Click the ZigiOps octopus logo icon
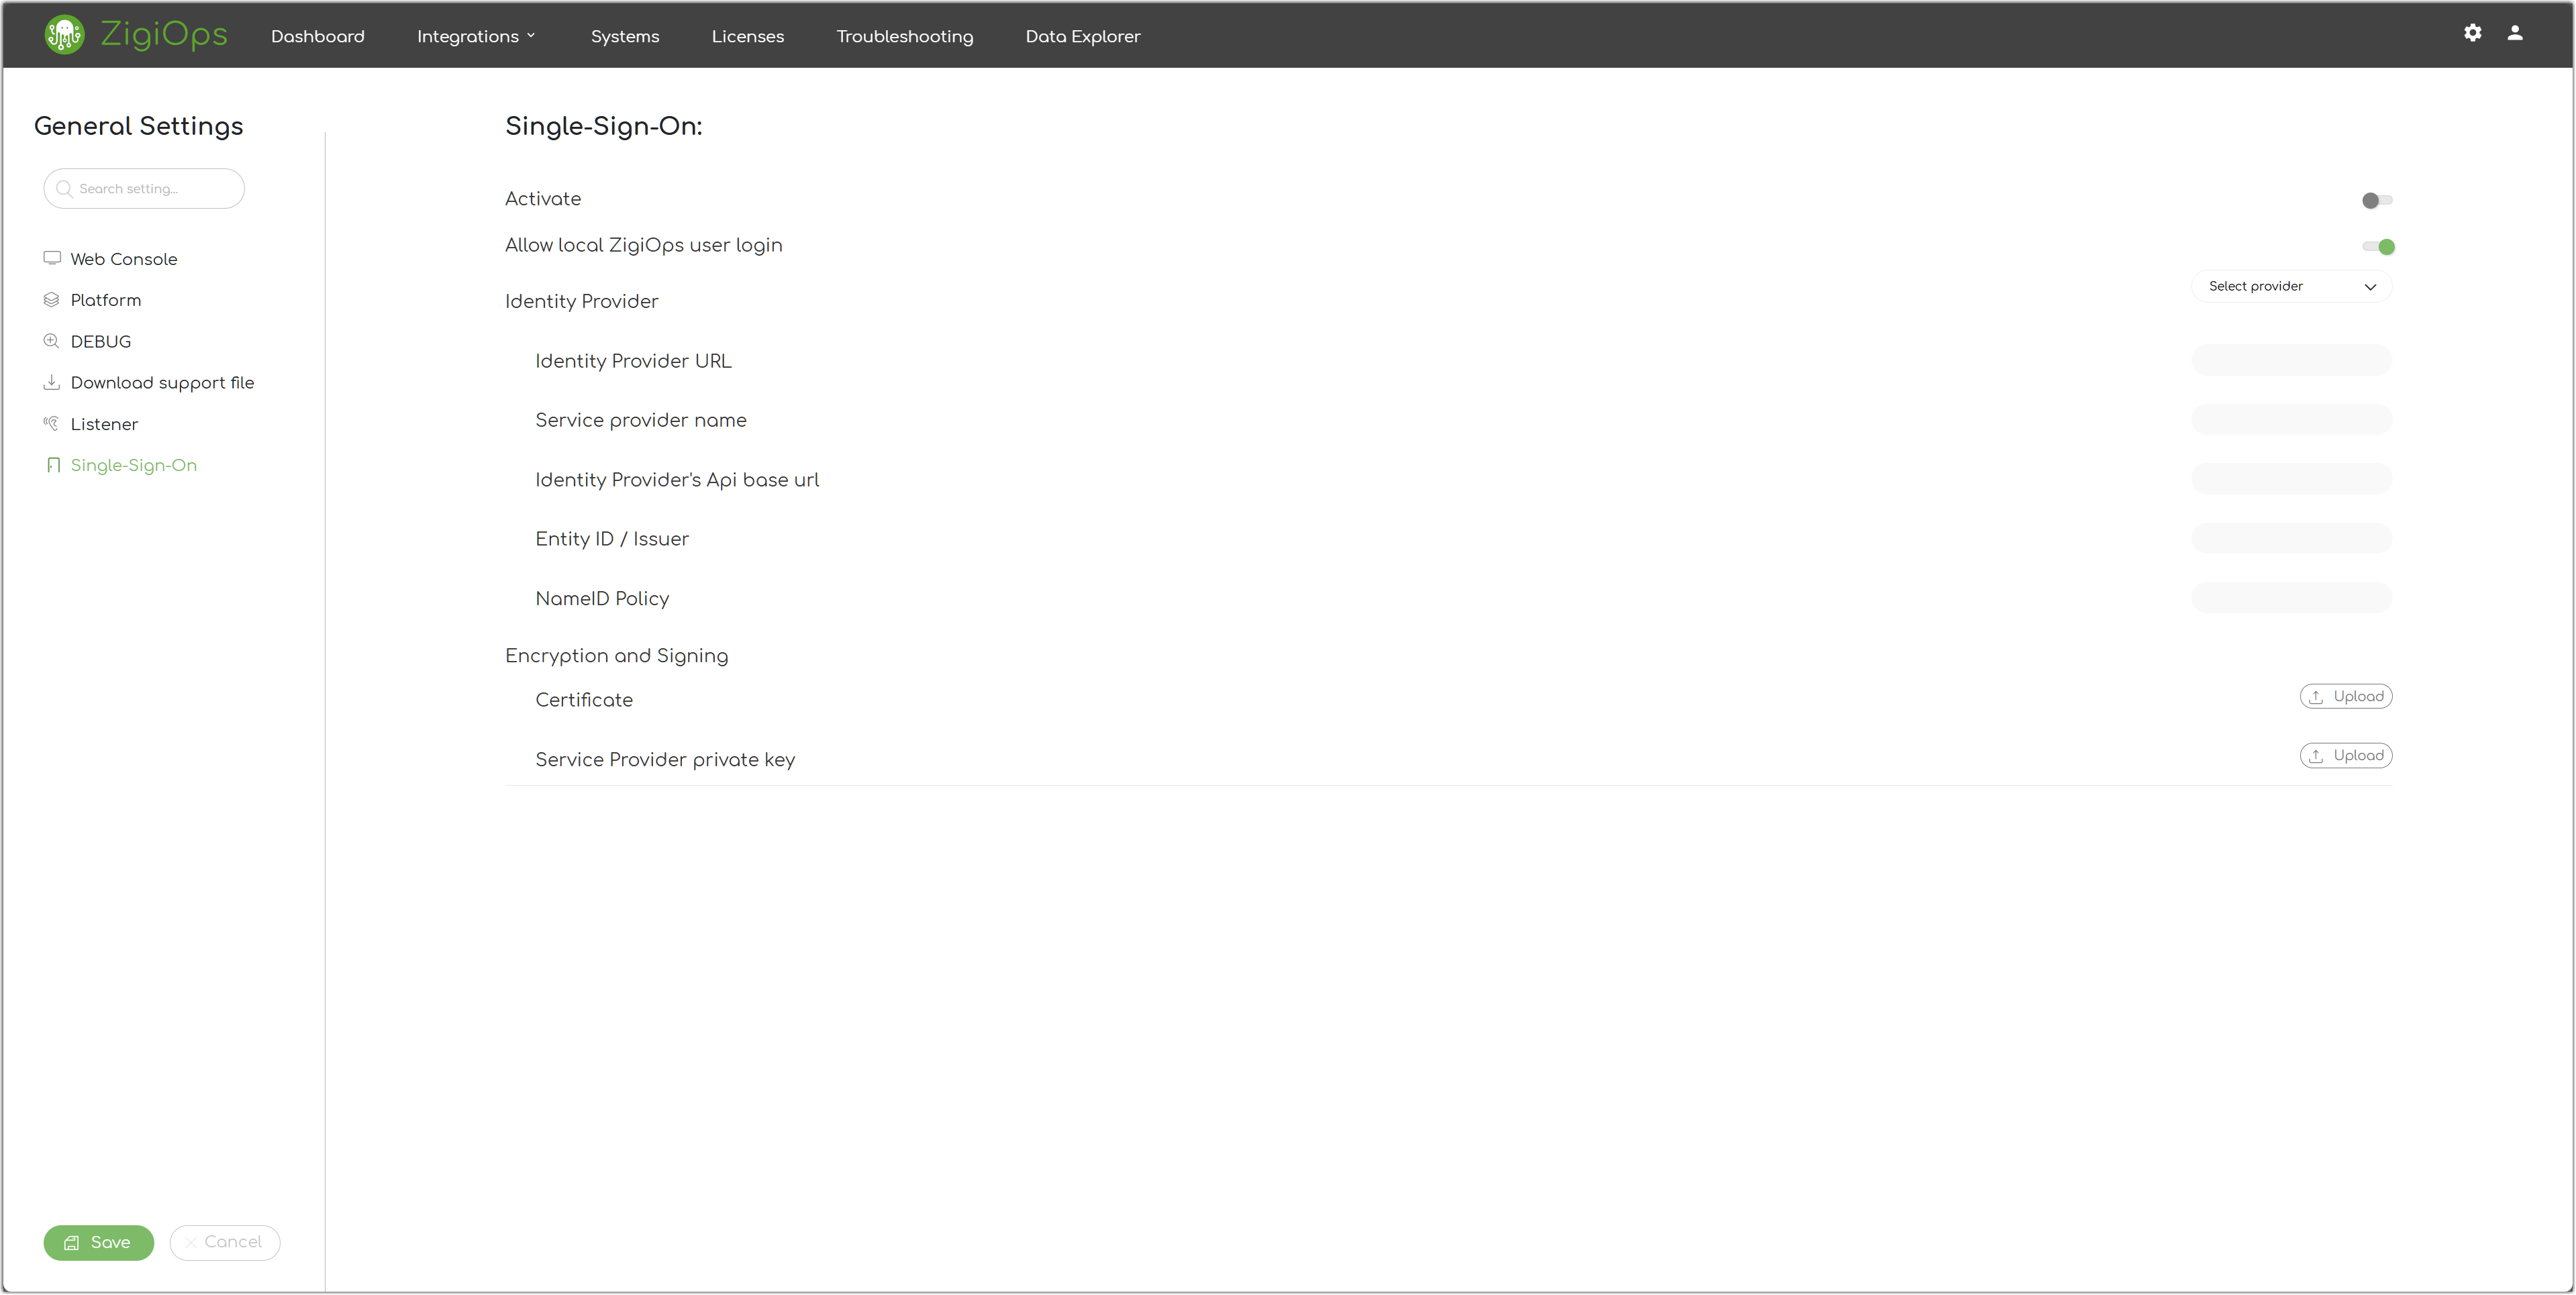Image resolution: width=2576 pixels, height=1295 pixels. pos(64,35)
